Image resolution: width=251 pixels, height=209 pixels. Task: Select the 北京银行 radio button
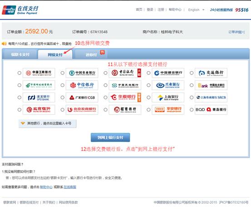20,110
